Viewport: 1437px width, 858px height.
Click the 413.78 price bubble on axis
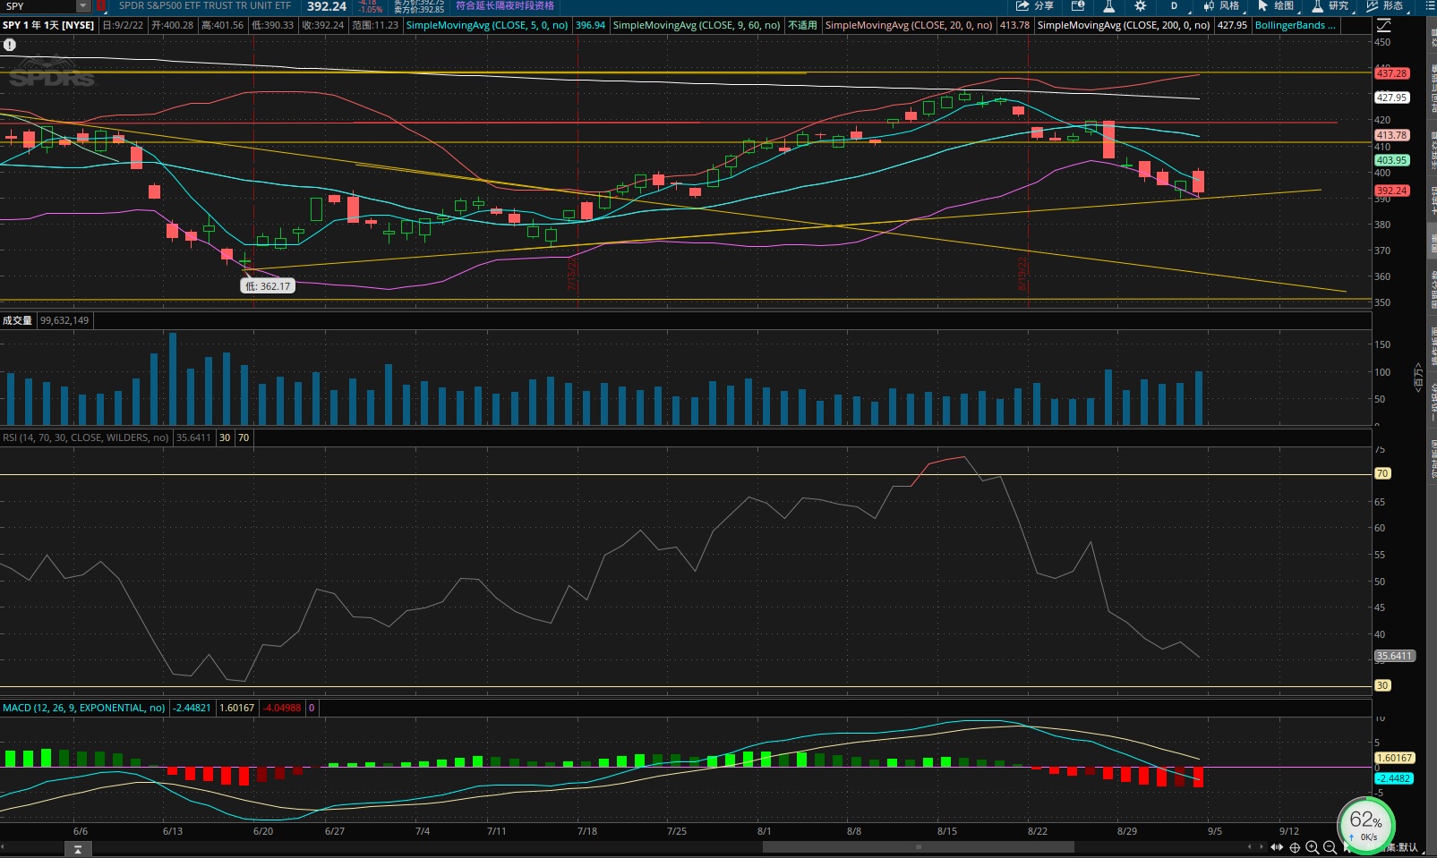pyautogui.click(x=1392, y=135)
